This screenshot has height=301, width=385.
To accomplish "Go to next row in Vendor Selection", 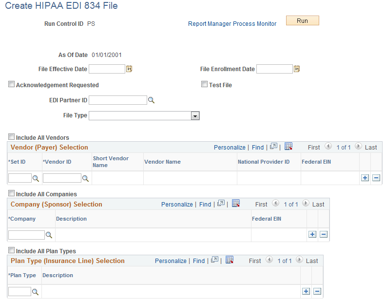I will 358,147.
